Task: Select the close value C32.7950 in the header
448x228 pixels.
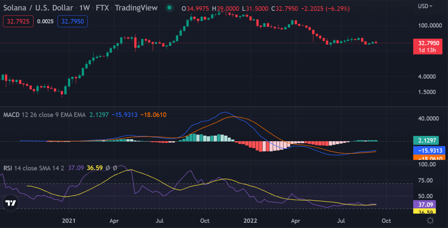Action: click(284, 8)
